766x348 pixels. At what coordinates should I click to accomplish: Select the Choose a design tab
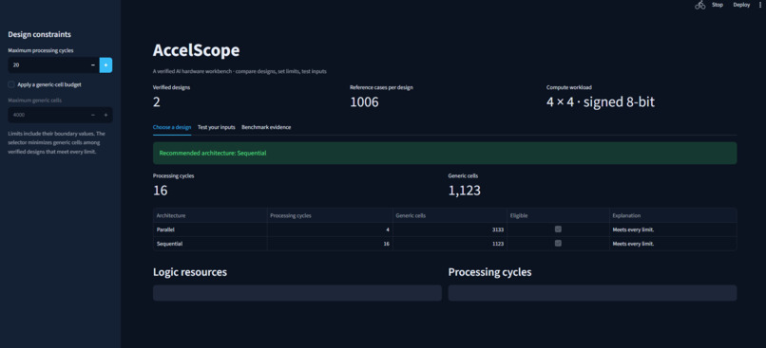[172, 127]
